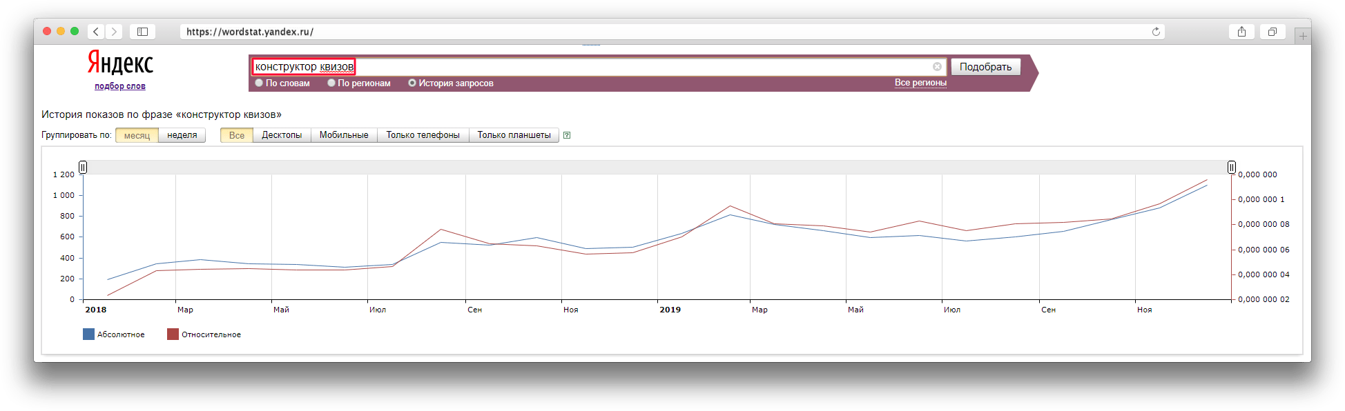Open a new tab with plus icon
Image resolution: width=1345 pixels, height=411 pixels.
pos(1303,36)
